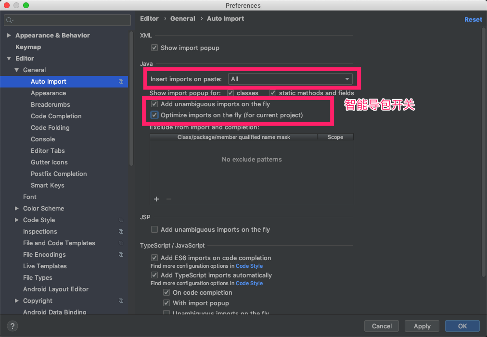Open Android Data Binding settings
487x337 pixels.
tap(55, 312)
